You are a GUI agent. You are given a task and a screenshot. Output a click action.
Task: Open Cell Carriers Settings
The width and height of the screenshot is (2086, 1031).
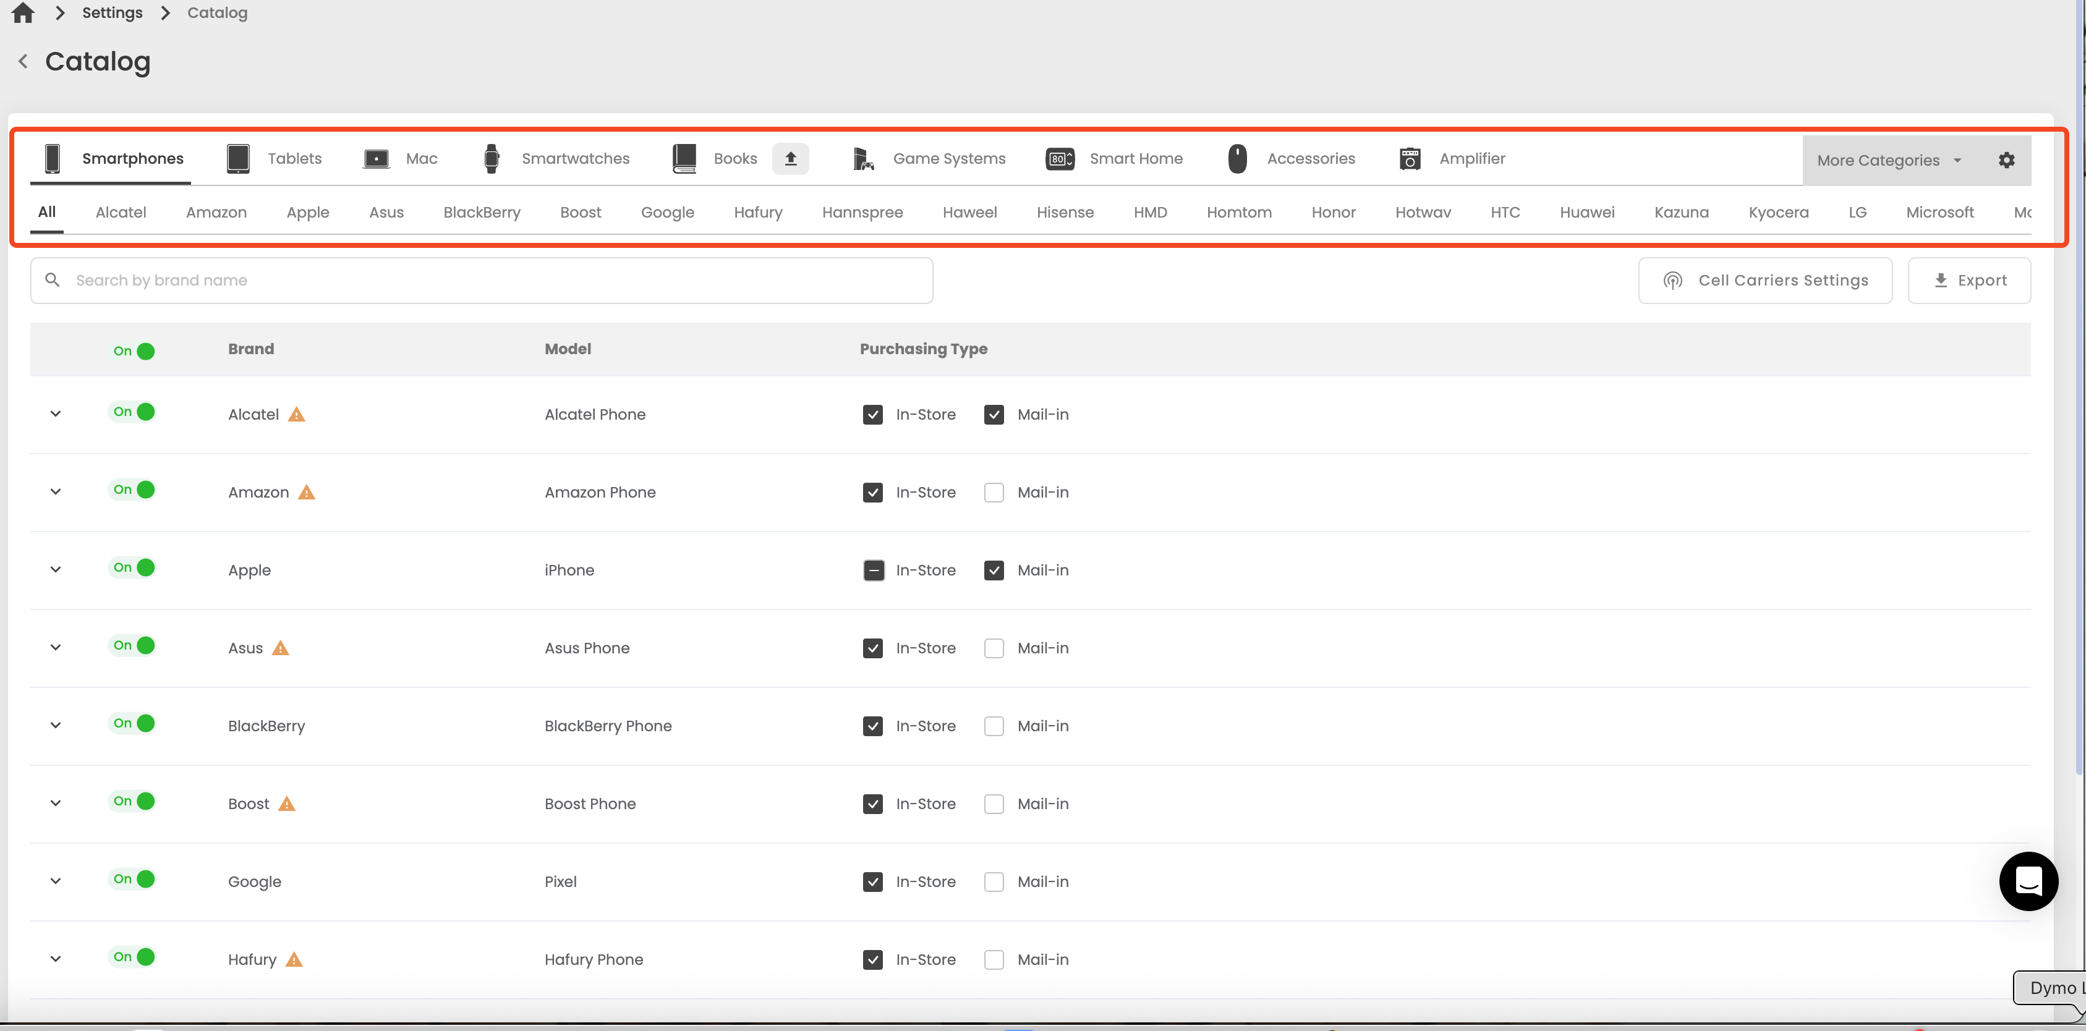(1765, 280)
